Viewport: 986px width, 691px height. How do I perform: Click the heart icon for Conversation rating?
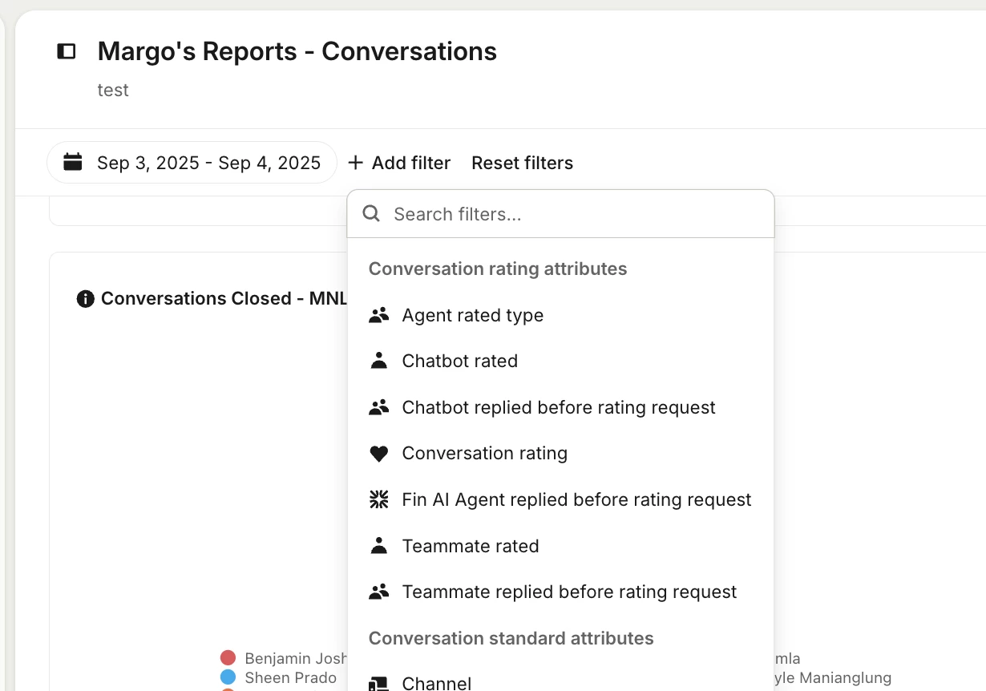pyautogui.click(x=378, y=454)
